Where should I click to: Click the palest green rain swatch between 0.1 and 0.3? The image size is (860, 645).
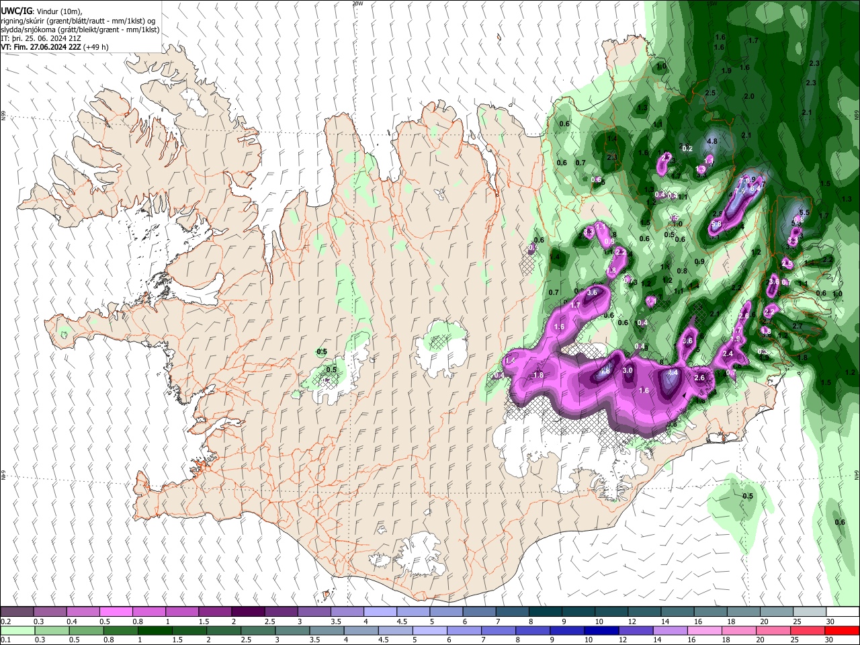click(x=18, y=631)
